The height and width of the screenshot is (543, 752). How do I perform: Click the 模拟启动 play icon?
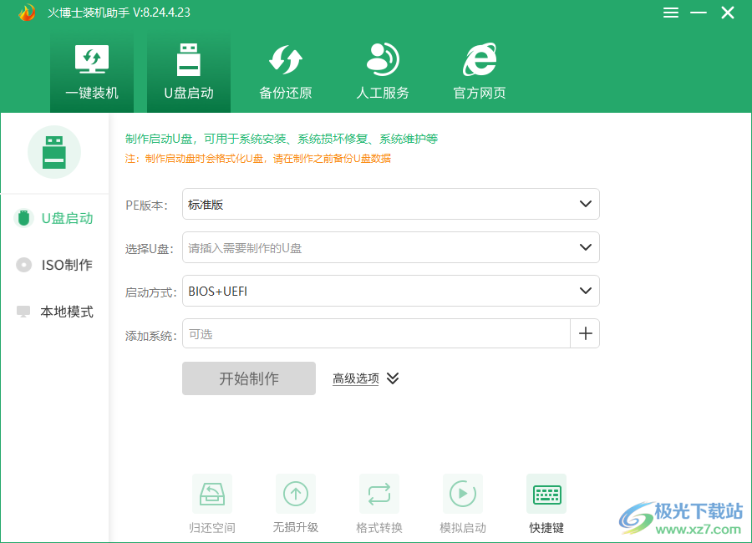462,494
